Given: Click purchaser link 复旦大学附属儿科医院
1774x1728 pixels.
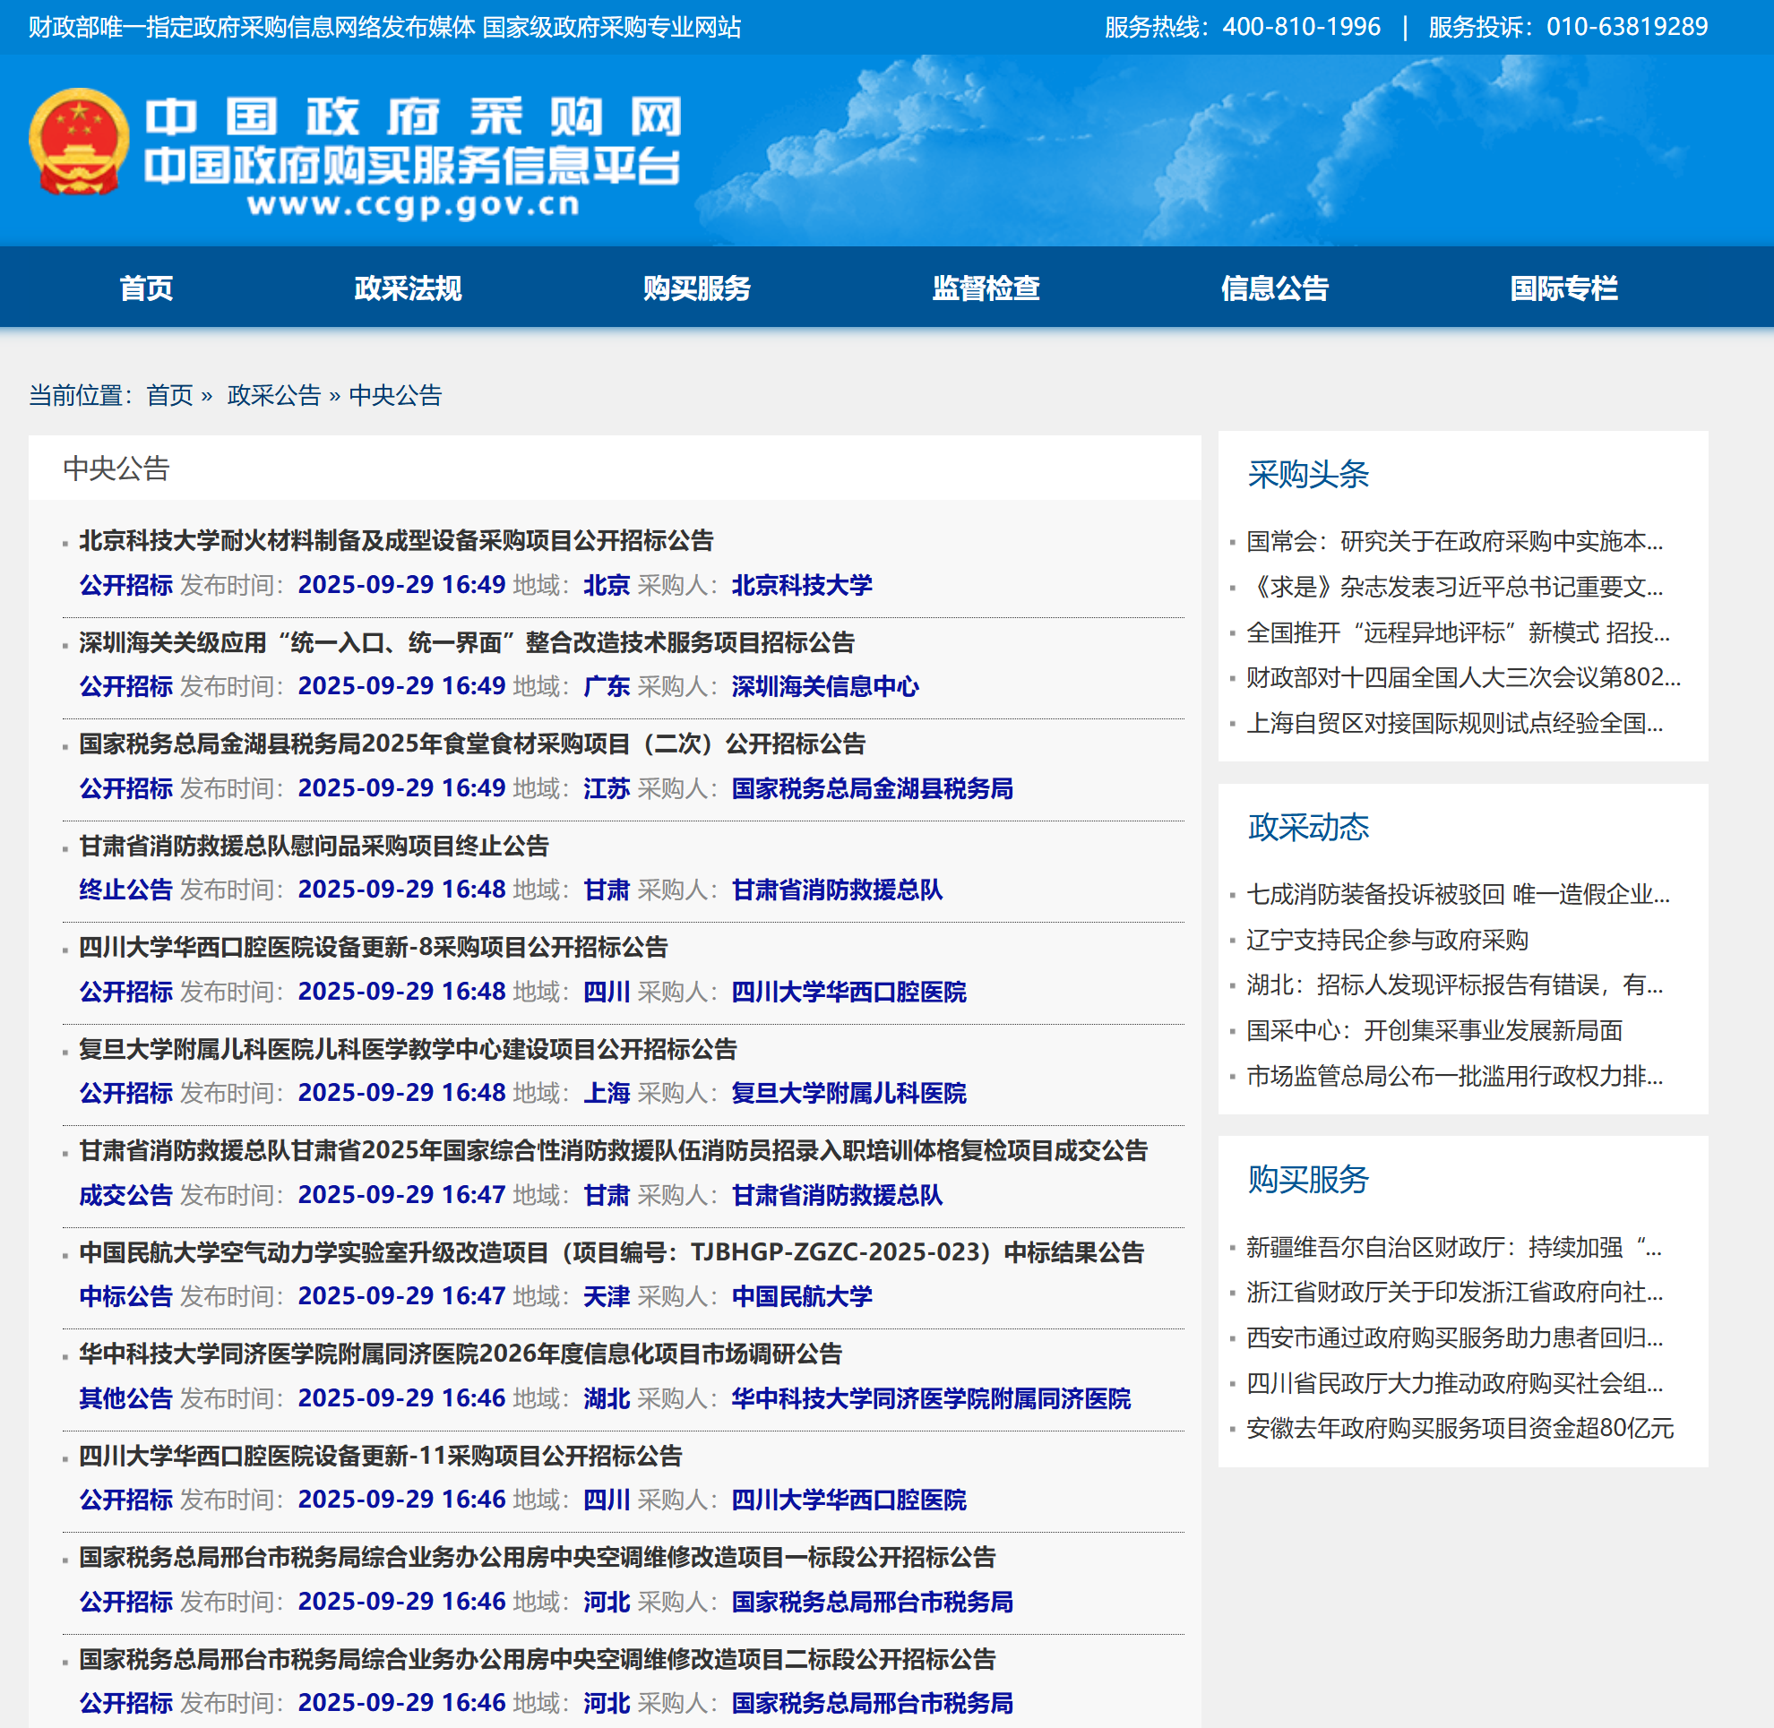Looking at the screenshot, I should (x=848, y=1093).
